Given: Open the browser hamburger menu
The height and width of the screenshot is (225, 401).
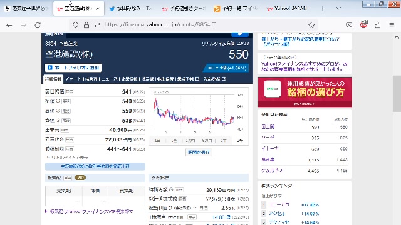Looking at the screenshot, I should point(392,25).
